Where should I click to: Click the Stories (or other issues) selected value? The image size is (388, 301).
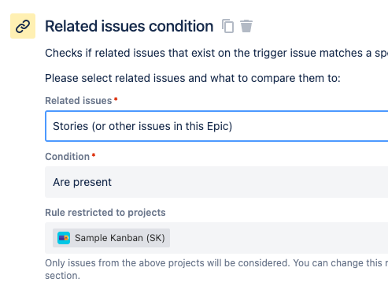[x=142, y=126]
